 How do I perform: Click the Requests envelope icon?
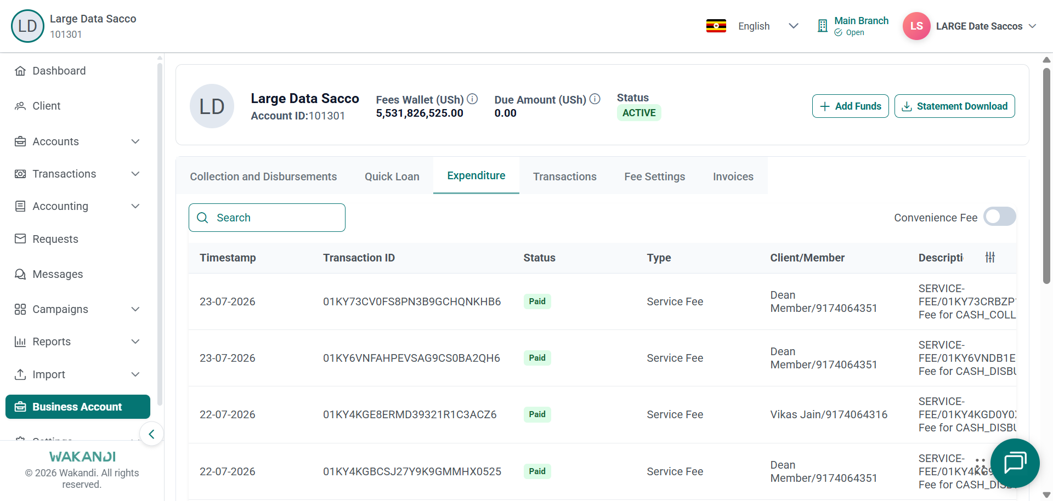(20, 239)
